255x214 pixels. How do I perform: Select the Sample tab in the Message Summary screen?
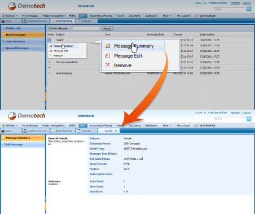(108, 131)
